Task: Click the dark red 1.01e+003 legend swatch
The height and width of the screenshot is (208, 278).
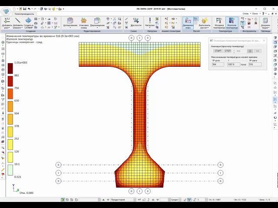Action: [x=10, y=68]
